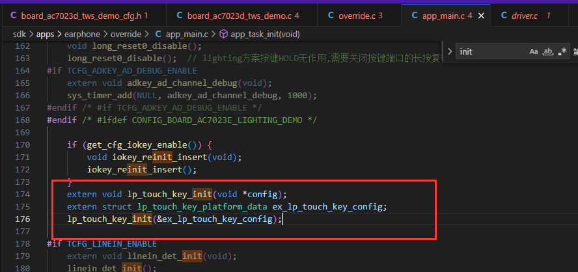
Task: Select the override.c editor tab
Action: pos(359,16)
